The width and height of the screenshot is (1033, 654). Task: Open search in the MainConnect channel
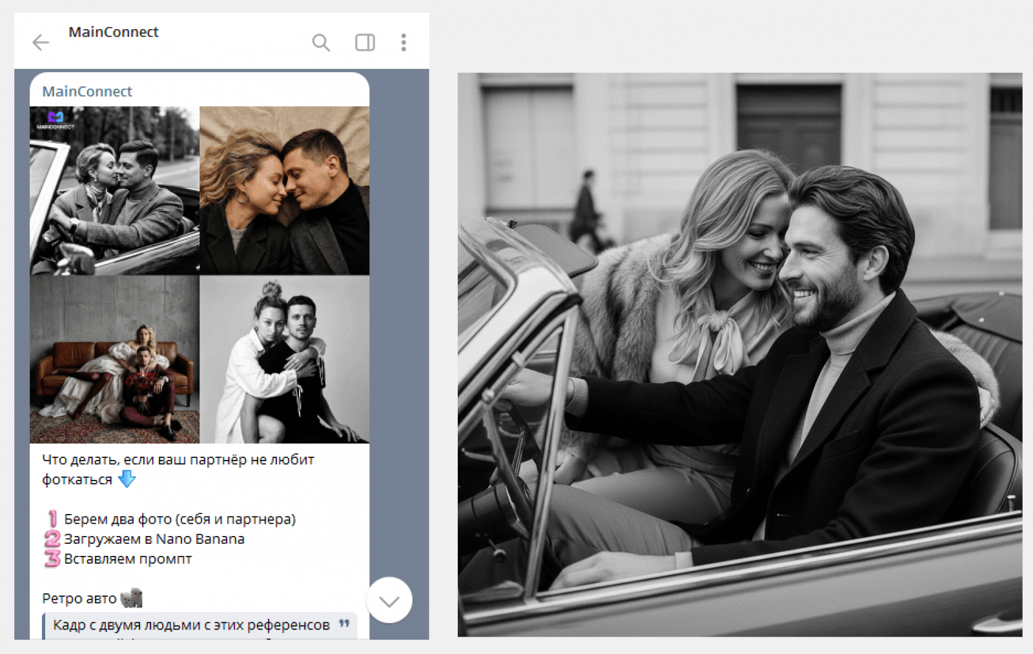coord(321,43)
